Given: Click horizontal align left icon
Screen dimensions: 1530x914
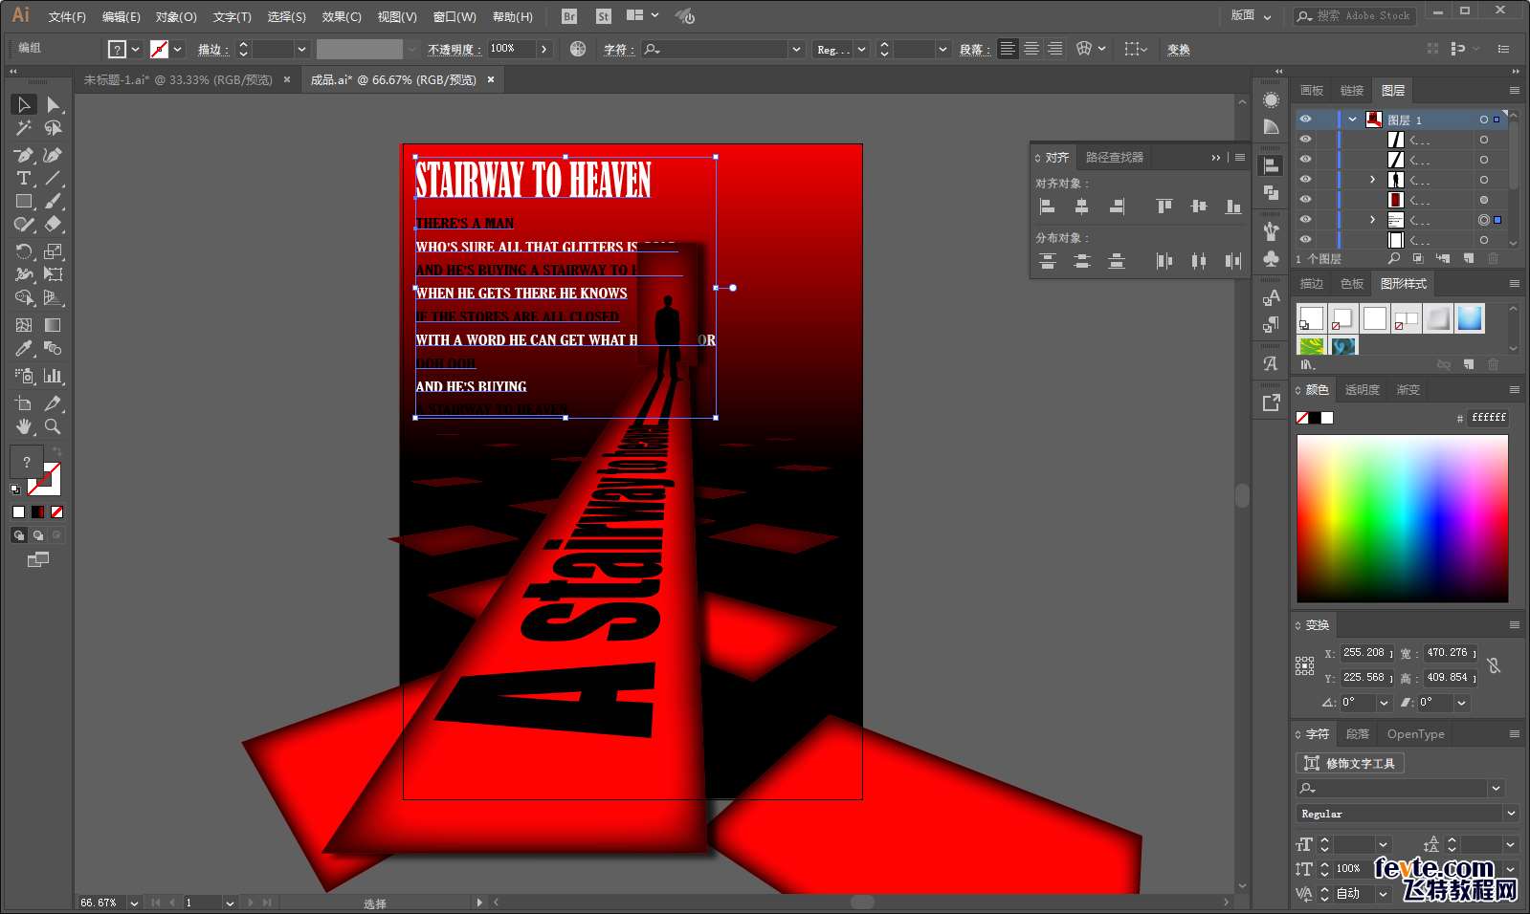Looking at the screenshot, I should [x=1048, y=207].
